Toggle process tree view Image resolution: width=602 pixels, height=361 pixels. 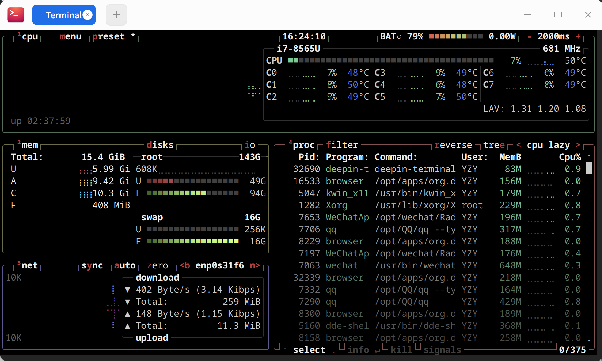[494, 145]
